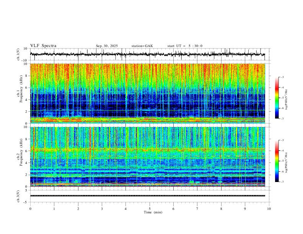Click the lower color bar log(PSD) label

[287, 162]
